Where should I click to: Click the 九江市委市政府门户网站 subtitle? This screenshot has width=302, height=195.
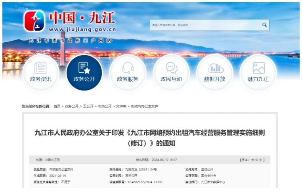click(70, 41)
